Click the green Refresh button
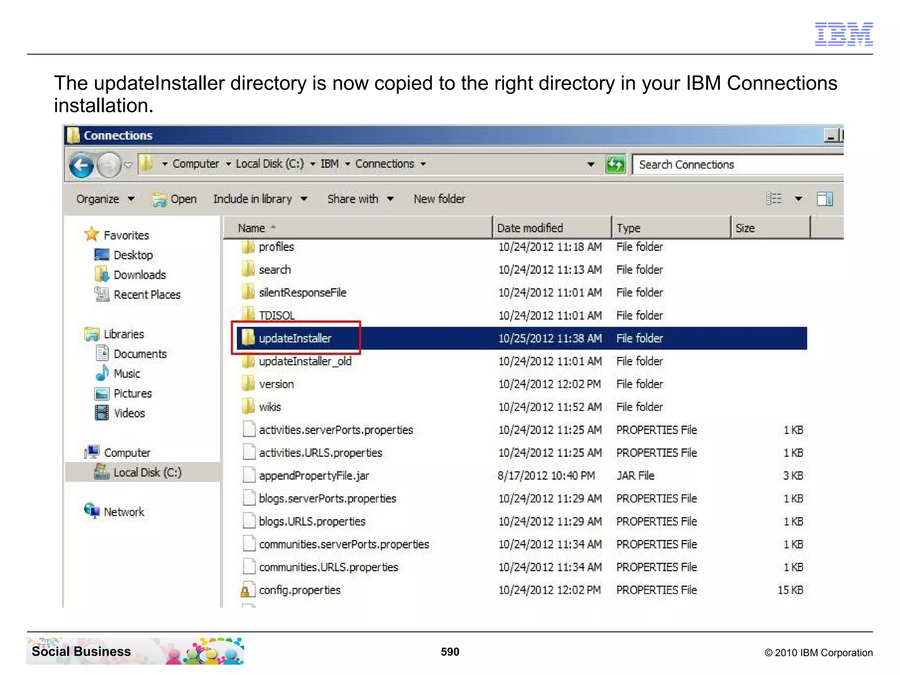The image size is (900, 675). [615, 165]
